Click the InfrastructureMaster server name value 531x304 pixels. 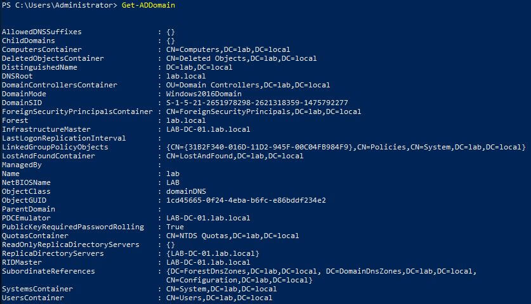click(x=208, y=129)
